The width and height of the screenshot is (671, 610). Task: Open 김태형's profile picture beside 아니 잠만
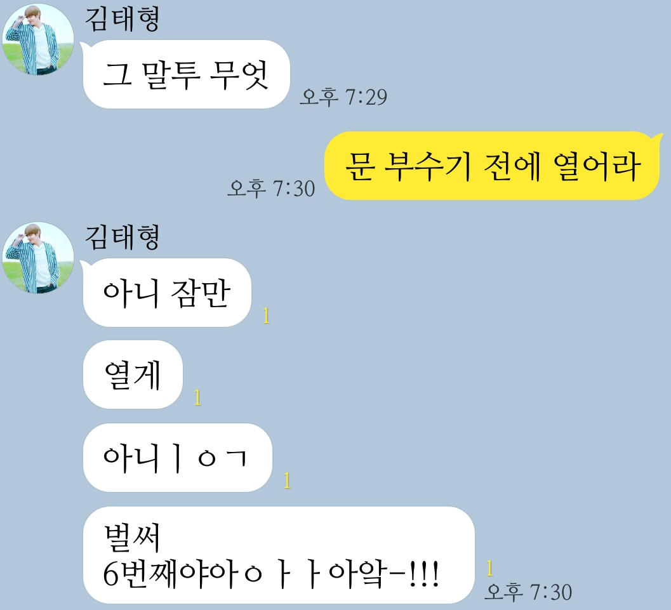pyautogui.click(x=37, y=258)
